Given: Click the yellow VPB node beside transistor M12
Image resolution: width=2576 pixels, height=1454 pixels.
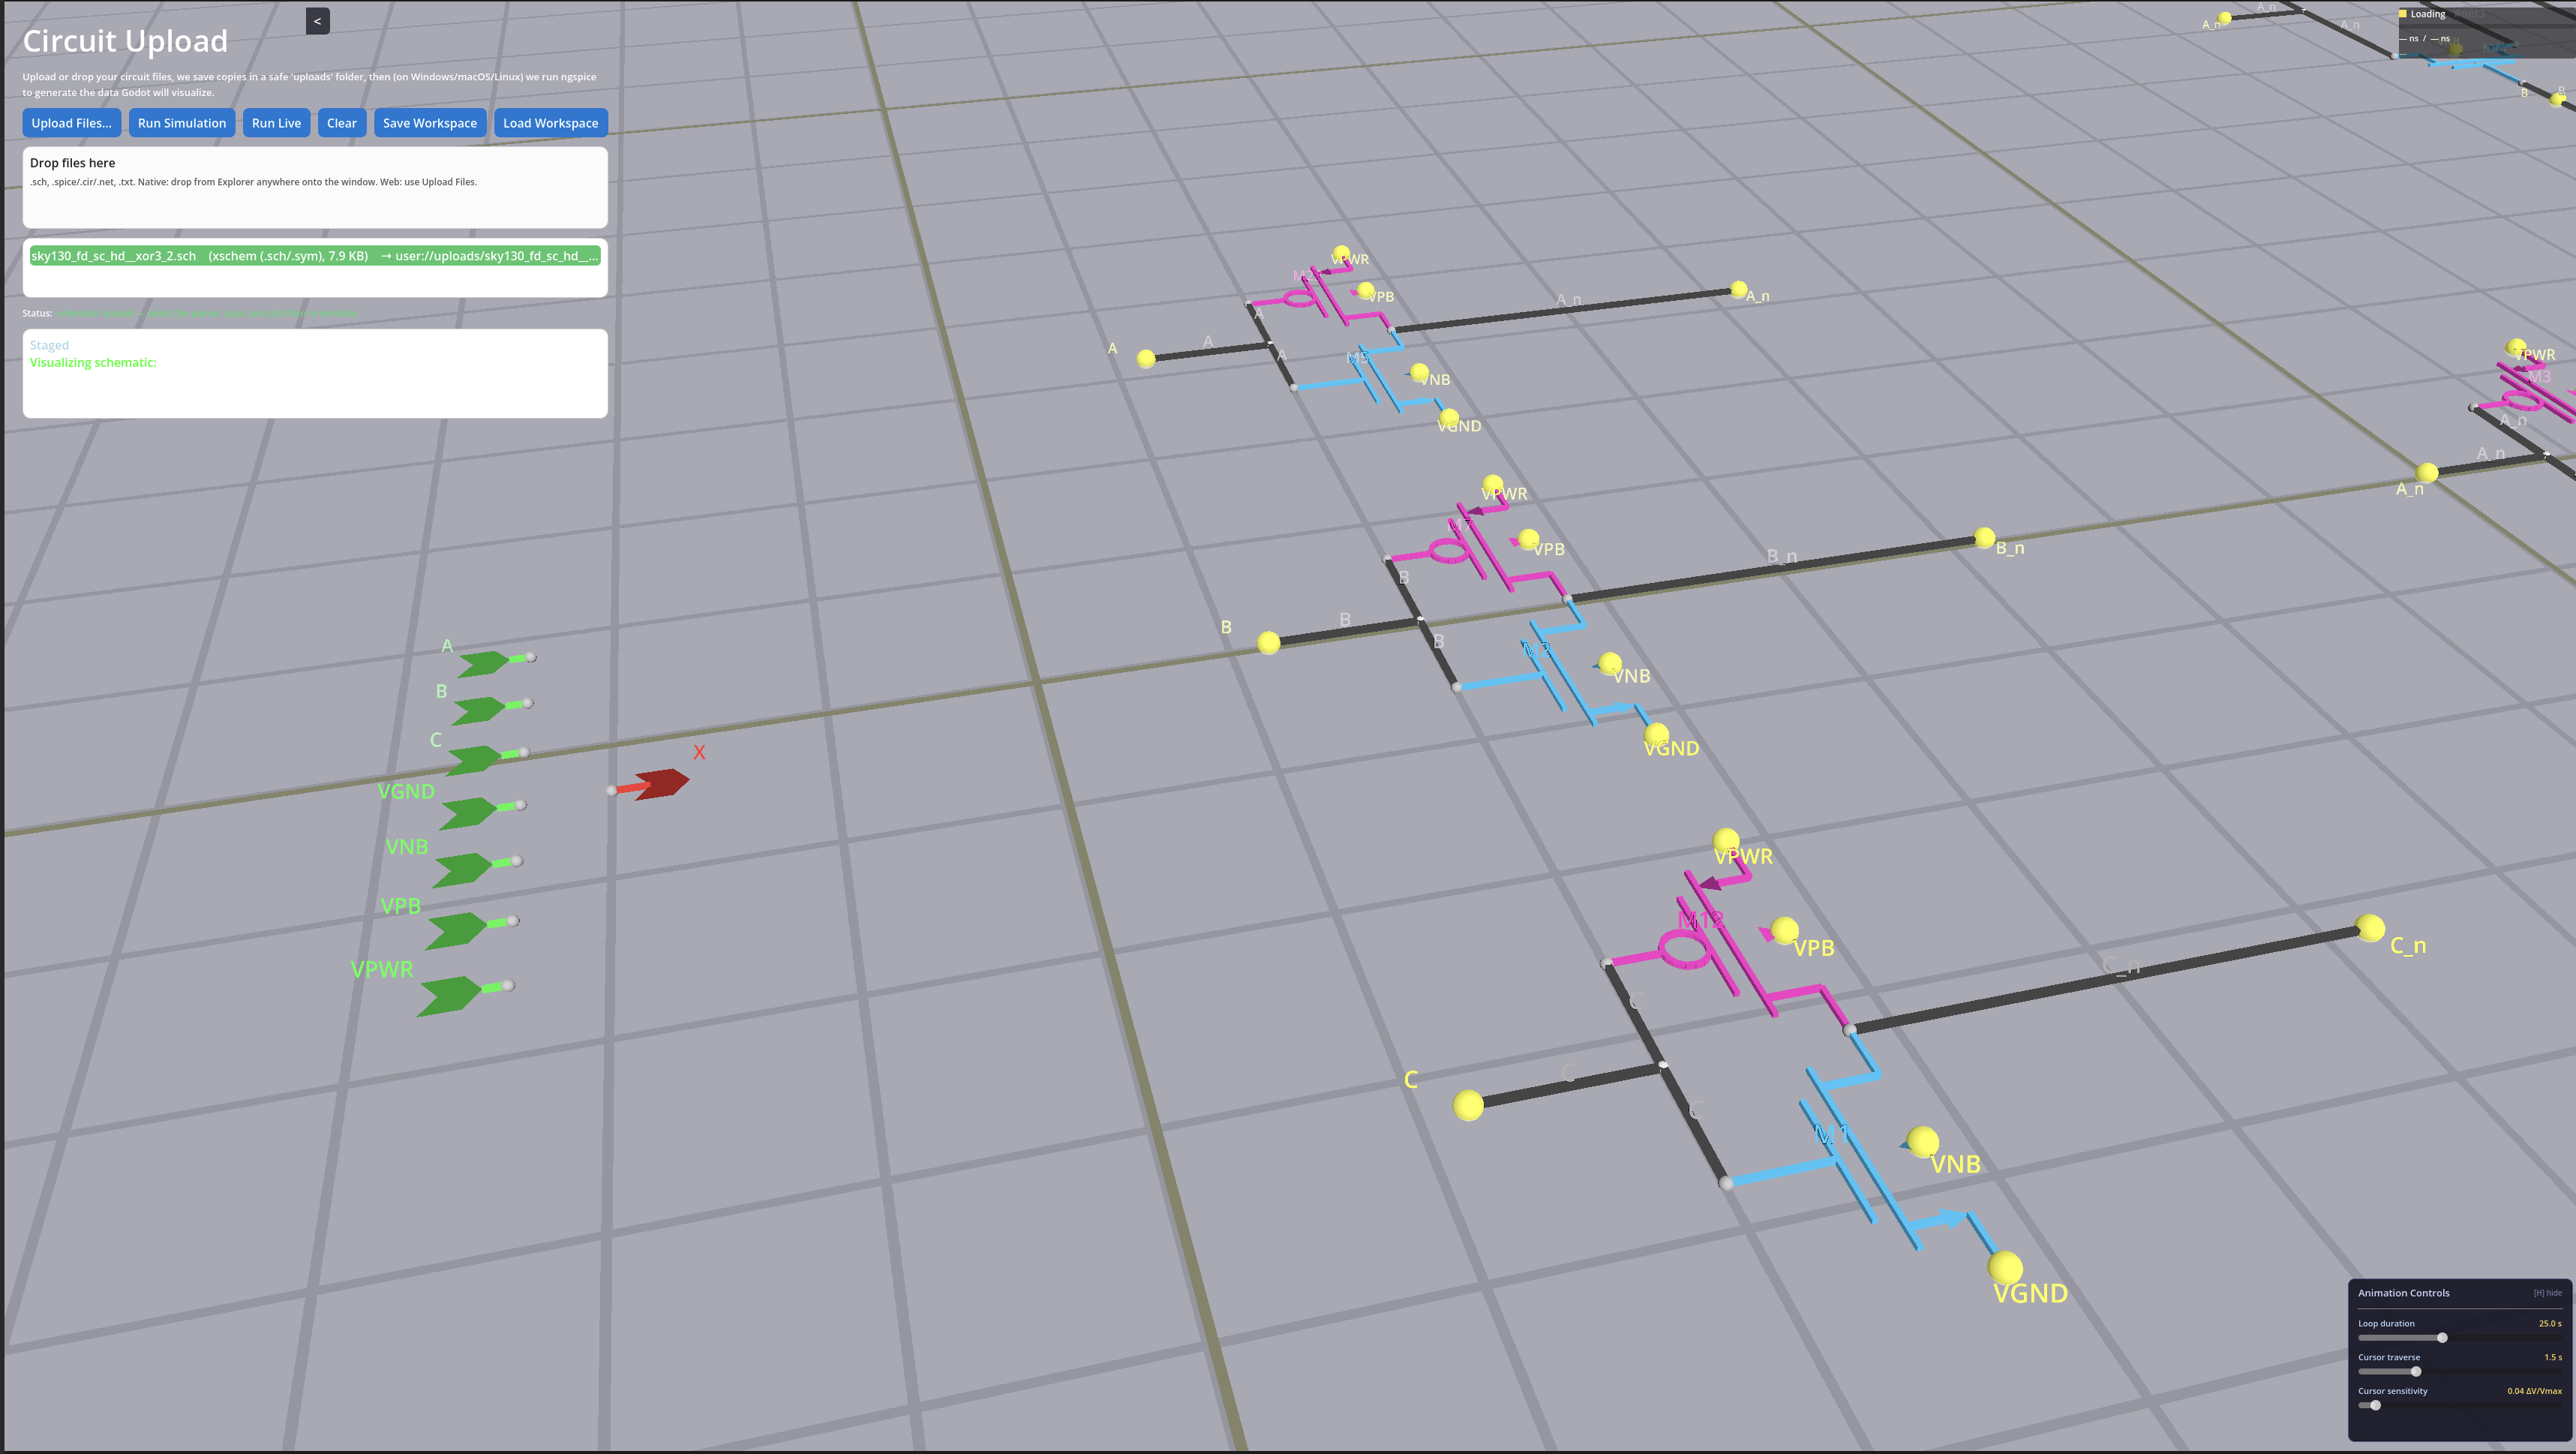Looking at the screenshot, I should click(1785, 932).
